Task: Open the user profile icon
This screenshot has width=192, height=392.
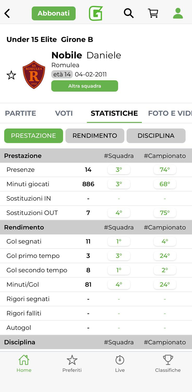Action: coord(178,13)
